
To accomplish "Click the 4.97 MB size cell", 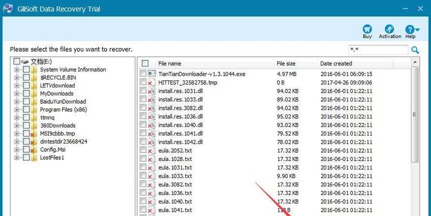I will pos(286,74).
